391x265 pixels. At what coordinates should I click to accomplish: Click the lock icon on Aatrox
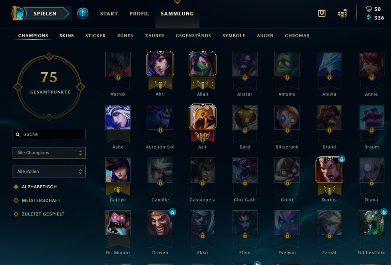pyautogui.click(x=118, y=77)
